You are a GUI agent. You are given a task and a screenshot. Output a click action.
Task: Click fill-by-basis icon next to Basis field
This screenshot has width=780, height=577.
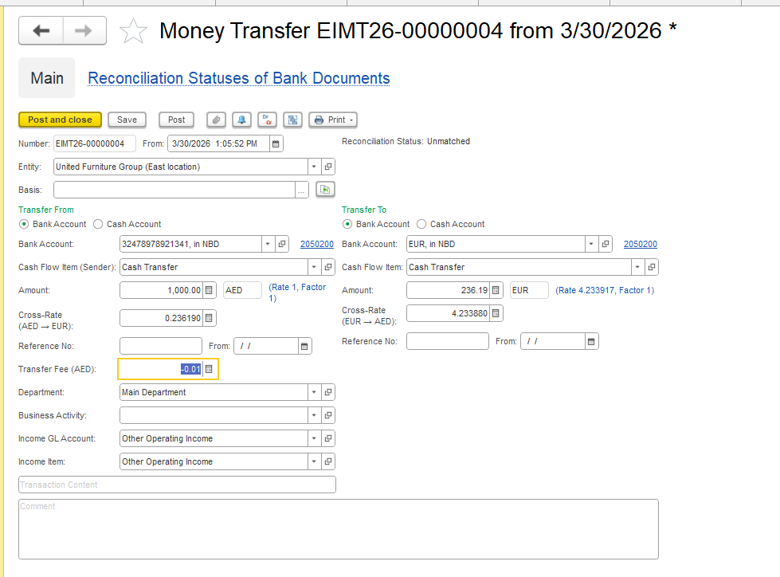pyautogui.click(x=324, y=190)
